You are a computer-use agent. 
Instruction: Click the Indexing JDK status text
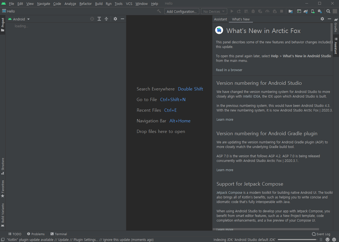click(x=244, y=240)
